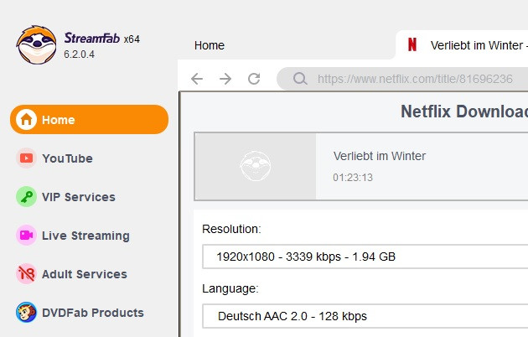Click the Live Streaming camera icon

pyautogui.click(x=27, y=236)
